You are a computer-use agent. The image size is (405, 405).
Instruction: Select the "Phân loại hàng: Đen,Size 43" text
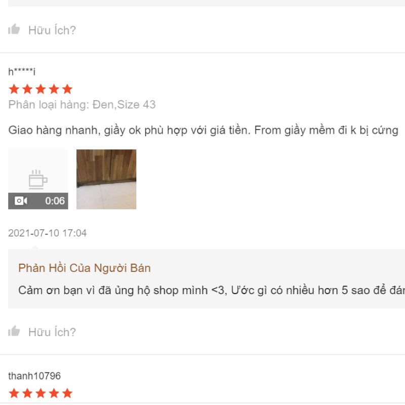tap(82, 105)
